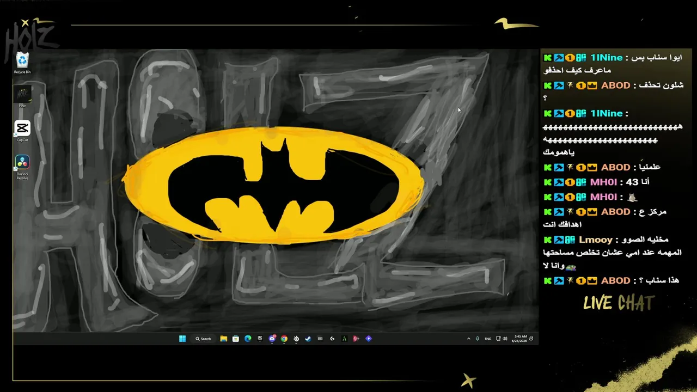Launch CapCut from the desktop

coord(22,131)
